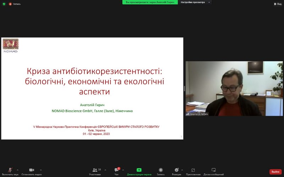Open the Chat icon with notification
Viewport: 284px width, 177px height.
(x=117, y=170)
